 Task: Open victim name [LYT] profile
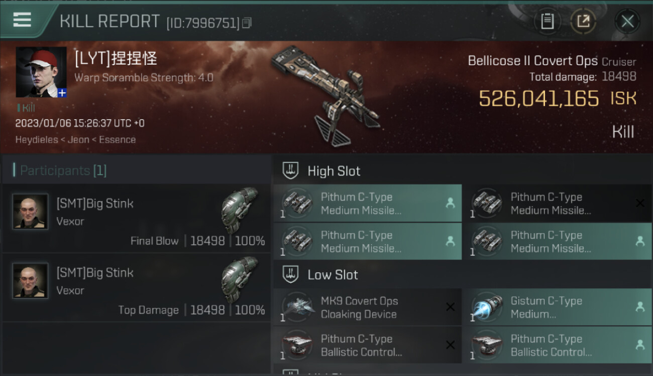pyautogui.click(x=116, y=59)
